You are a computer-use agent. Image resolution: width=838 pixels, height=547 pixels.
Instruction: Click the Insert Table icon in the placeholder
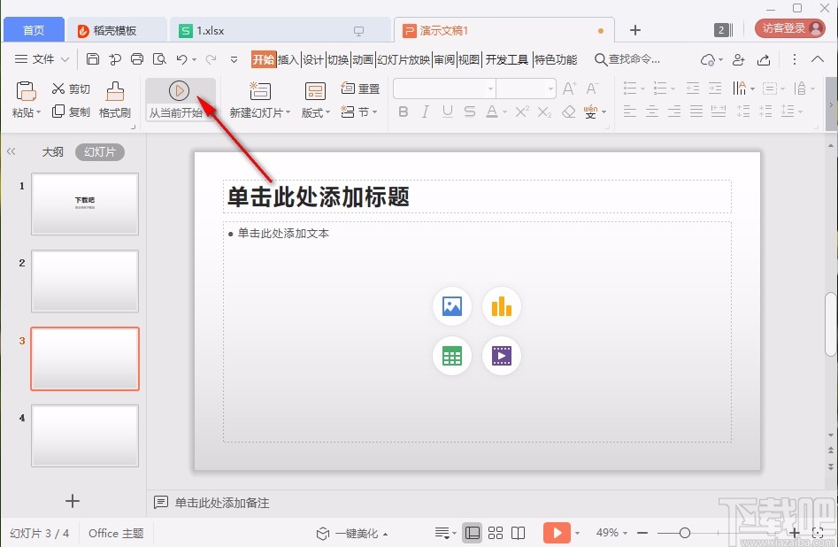click(452, 356)
